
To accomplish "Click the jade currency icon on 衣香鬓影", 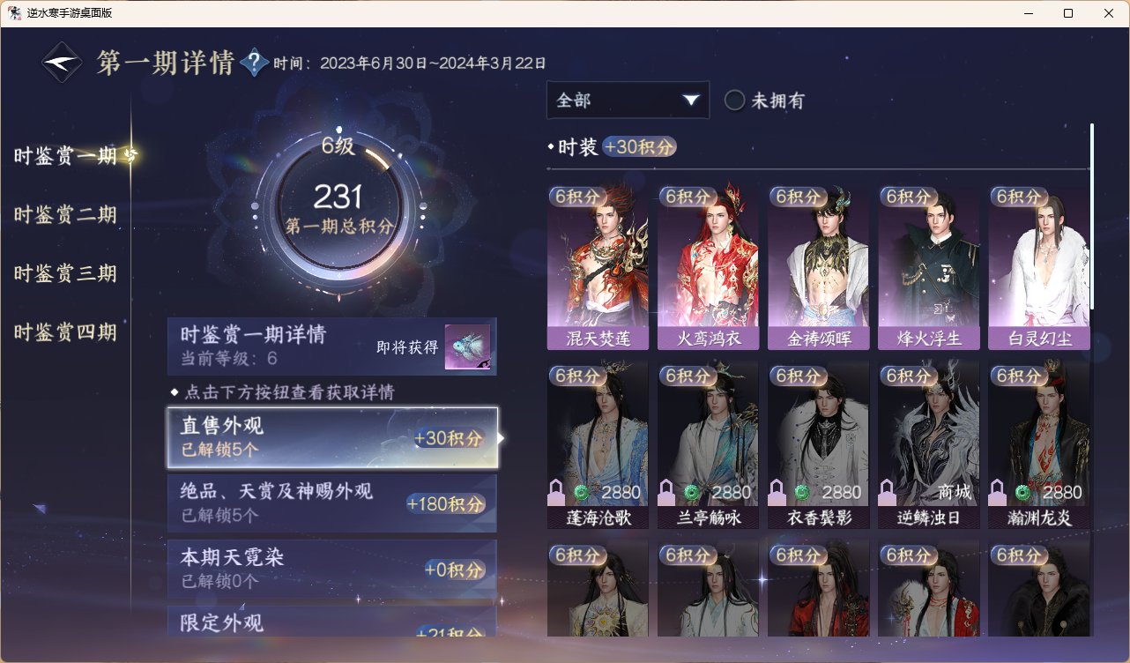I will coord(802,492).
